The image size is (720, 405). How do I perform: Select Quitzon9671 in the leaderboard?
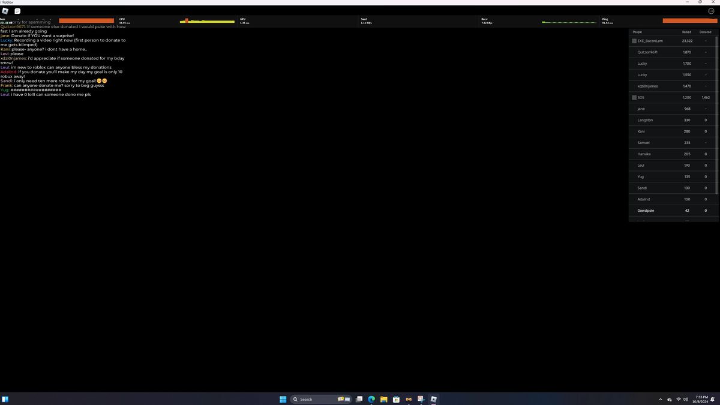(x=647, y=52)
